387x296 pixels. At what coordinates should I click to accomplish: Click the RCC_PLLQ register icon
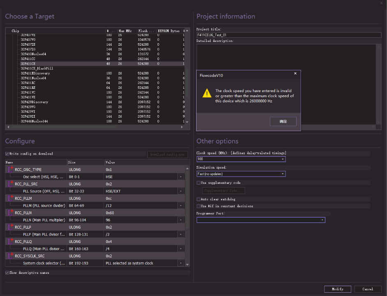click(10, 241)
